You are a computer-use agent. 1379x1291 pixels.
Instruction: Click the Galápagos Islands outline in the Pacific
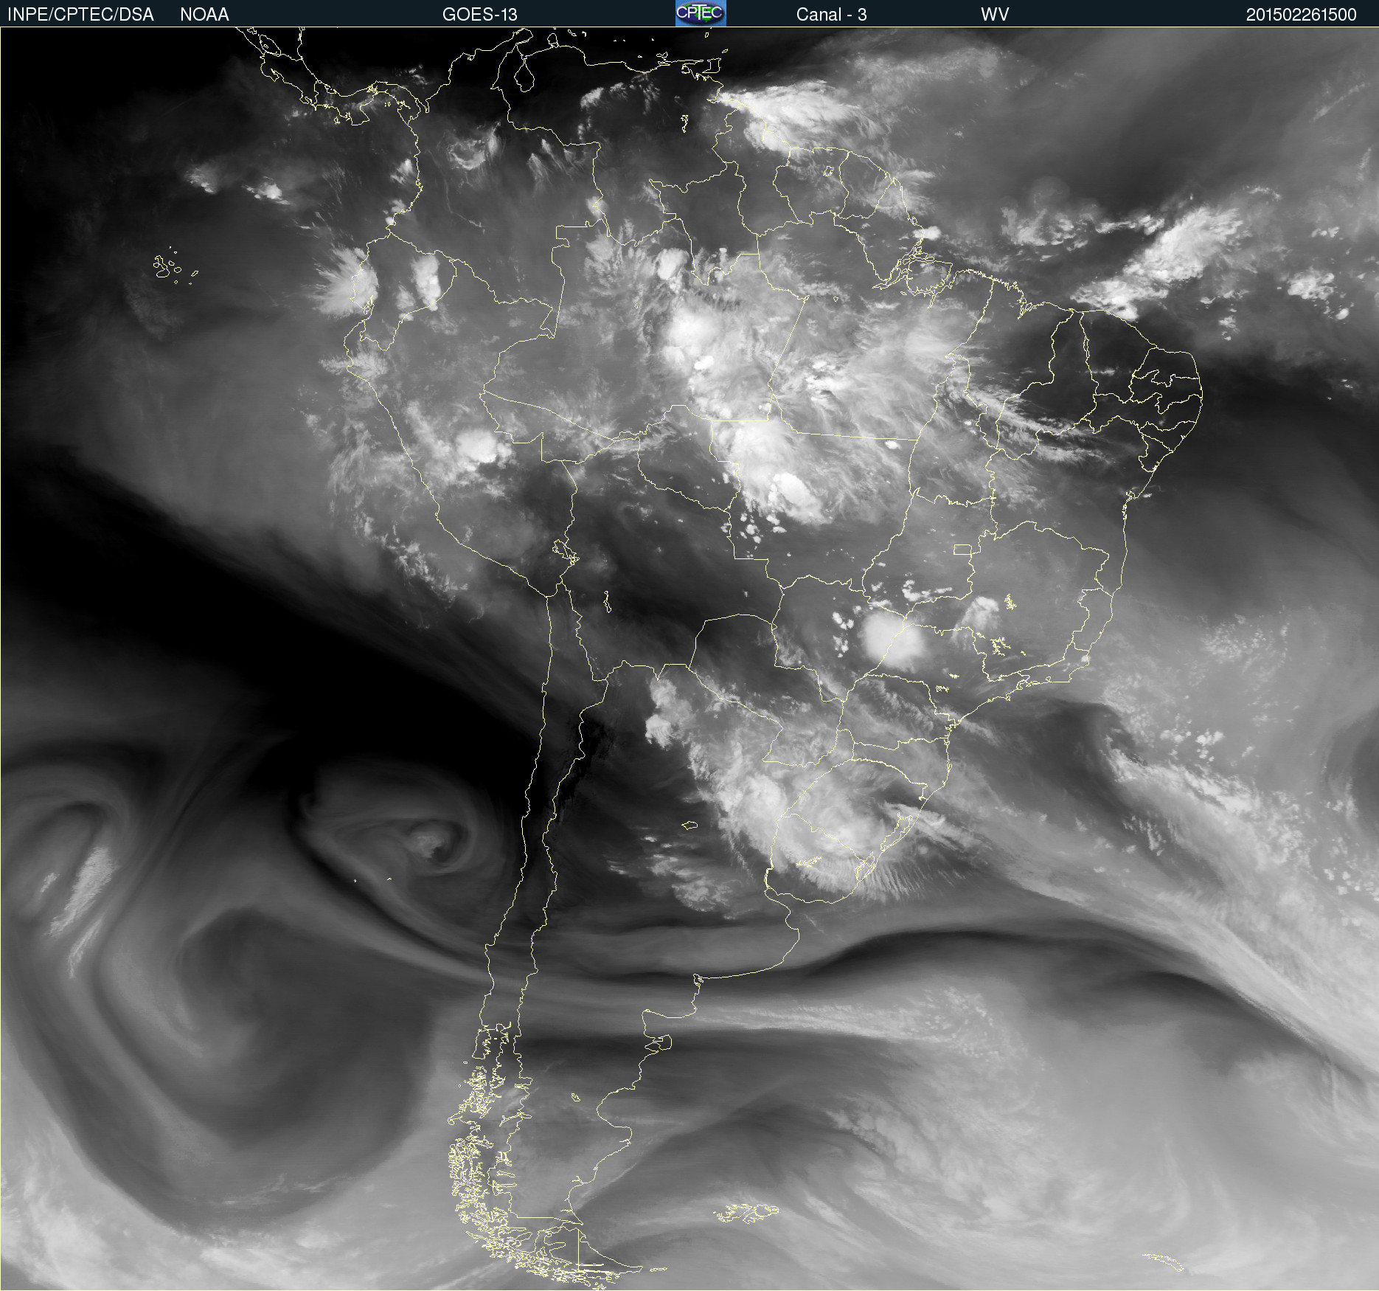tap(166, 266)
